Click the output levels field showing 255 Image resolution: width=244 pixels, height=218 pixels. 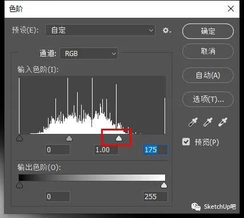[x=155, y=196]
